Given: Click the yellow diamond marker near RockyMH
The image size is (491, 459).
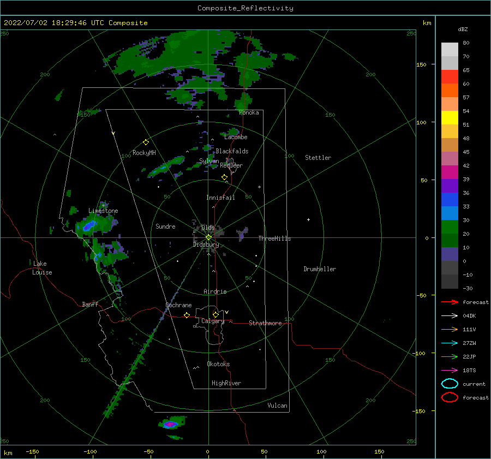Looking at the screenshot, I should click(146, 142).
